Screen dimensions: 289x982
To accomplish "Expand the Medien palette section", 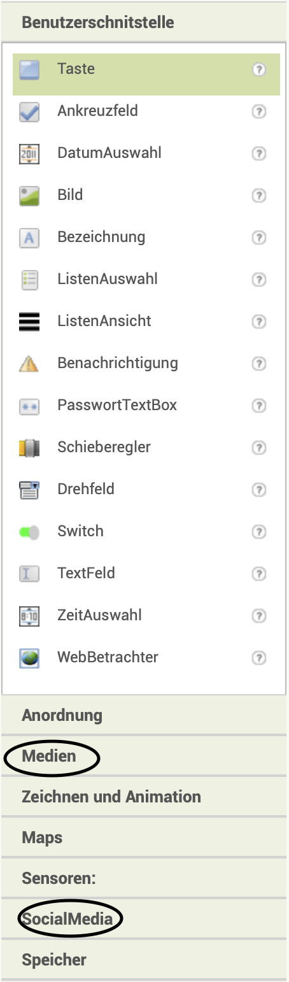I will 144,756.
